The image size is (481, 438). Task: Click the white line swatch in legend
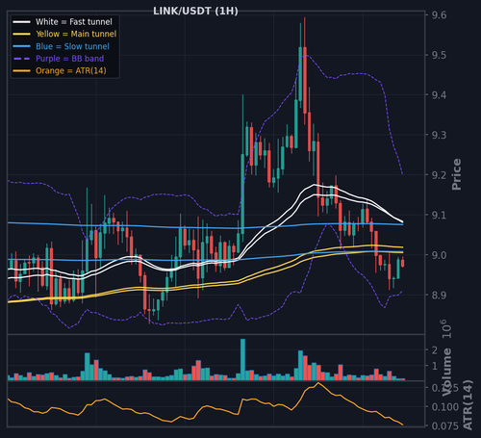point(21,22)
